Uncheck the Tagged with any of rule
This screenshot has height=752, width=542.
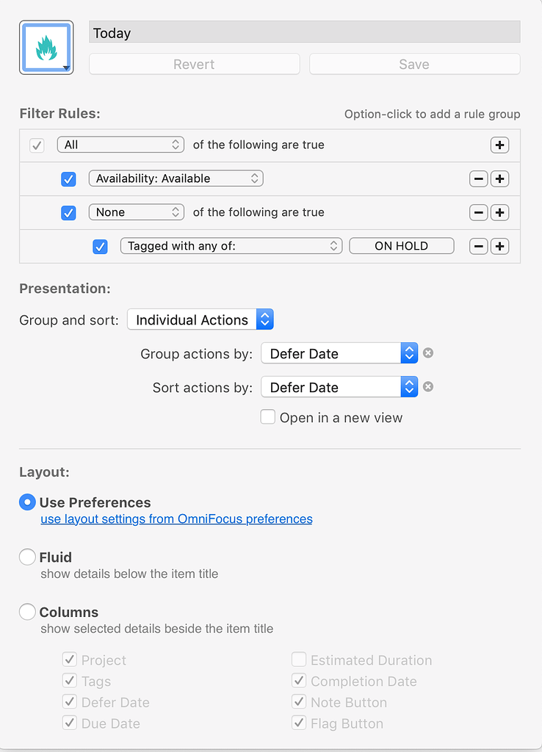pos(101,247)
